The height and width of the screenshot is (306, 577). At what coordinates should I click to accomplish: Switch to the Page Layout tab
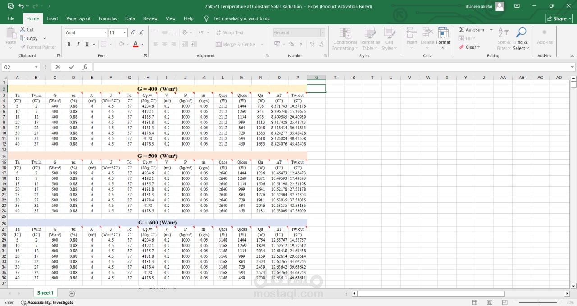click(78, 18)
